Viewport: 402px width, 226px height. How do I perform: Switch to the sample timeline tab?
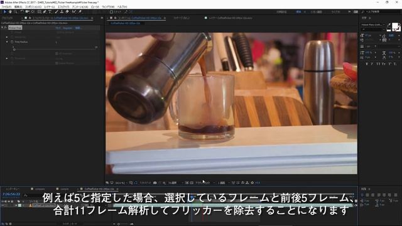pos(65,189)
